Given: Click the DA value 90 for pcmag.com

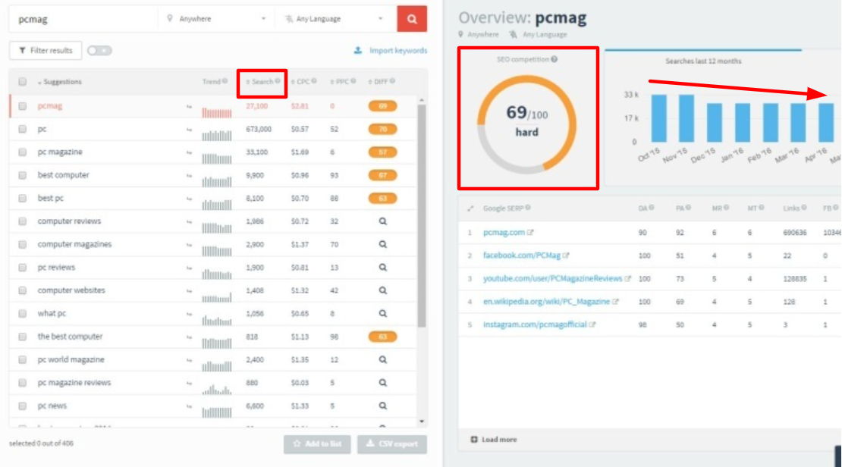Looking at the screenshot, I should 642,232.
